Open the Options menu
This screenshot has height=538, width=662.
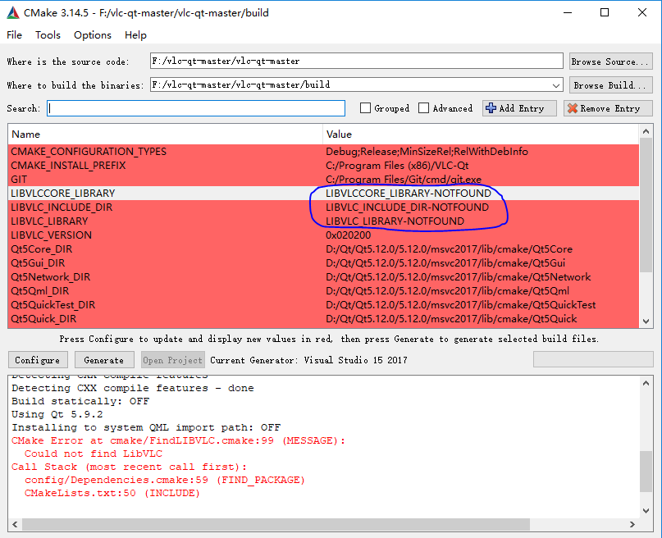(93, 35)
